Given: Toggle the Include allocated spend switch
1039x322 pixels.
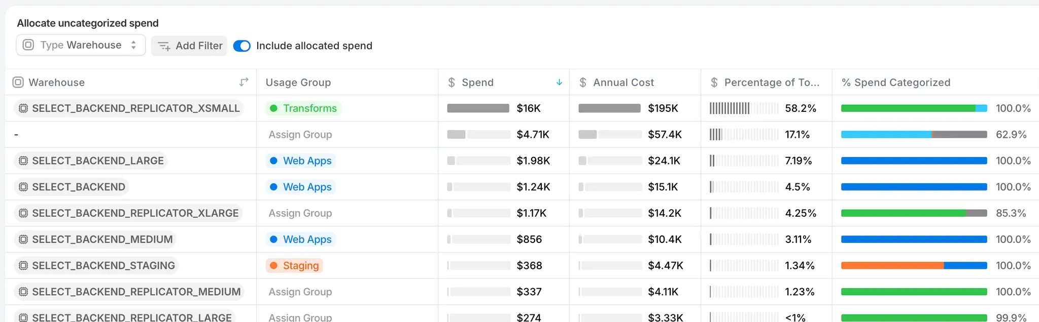Looking at the screenshot, I should point(242,46).
